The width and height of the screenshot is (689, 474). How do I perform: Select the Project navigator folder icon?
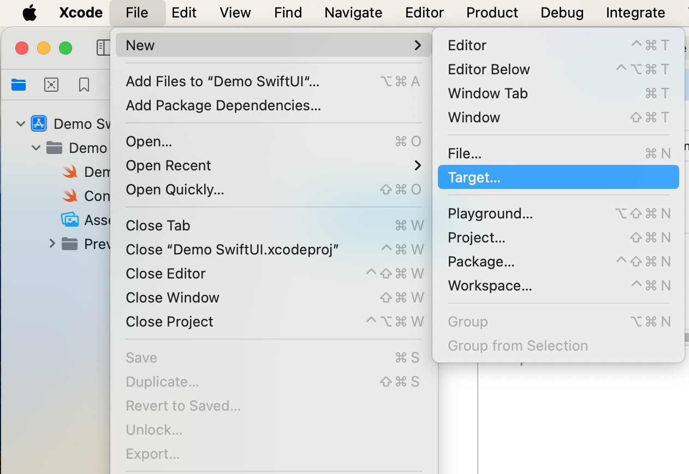coord(19,85)
